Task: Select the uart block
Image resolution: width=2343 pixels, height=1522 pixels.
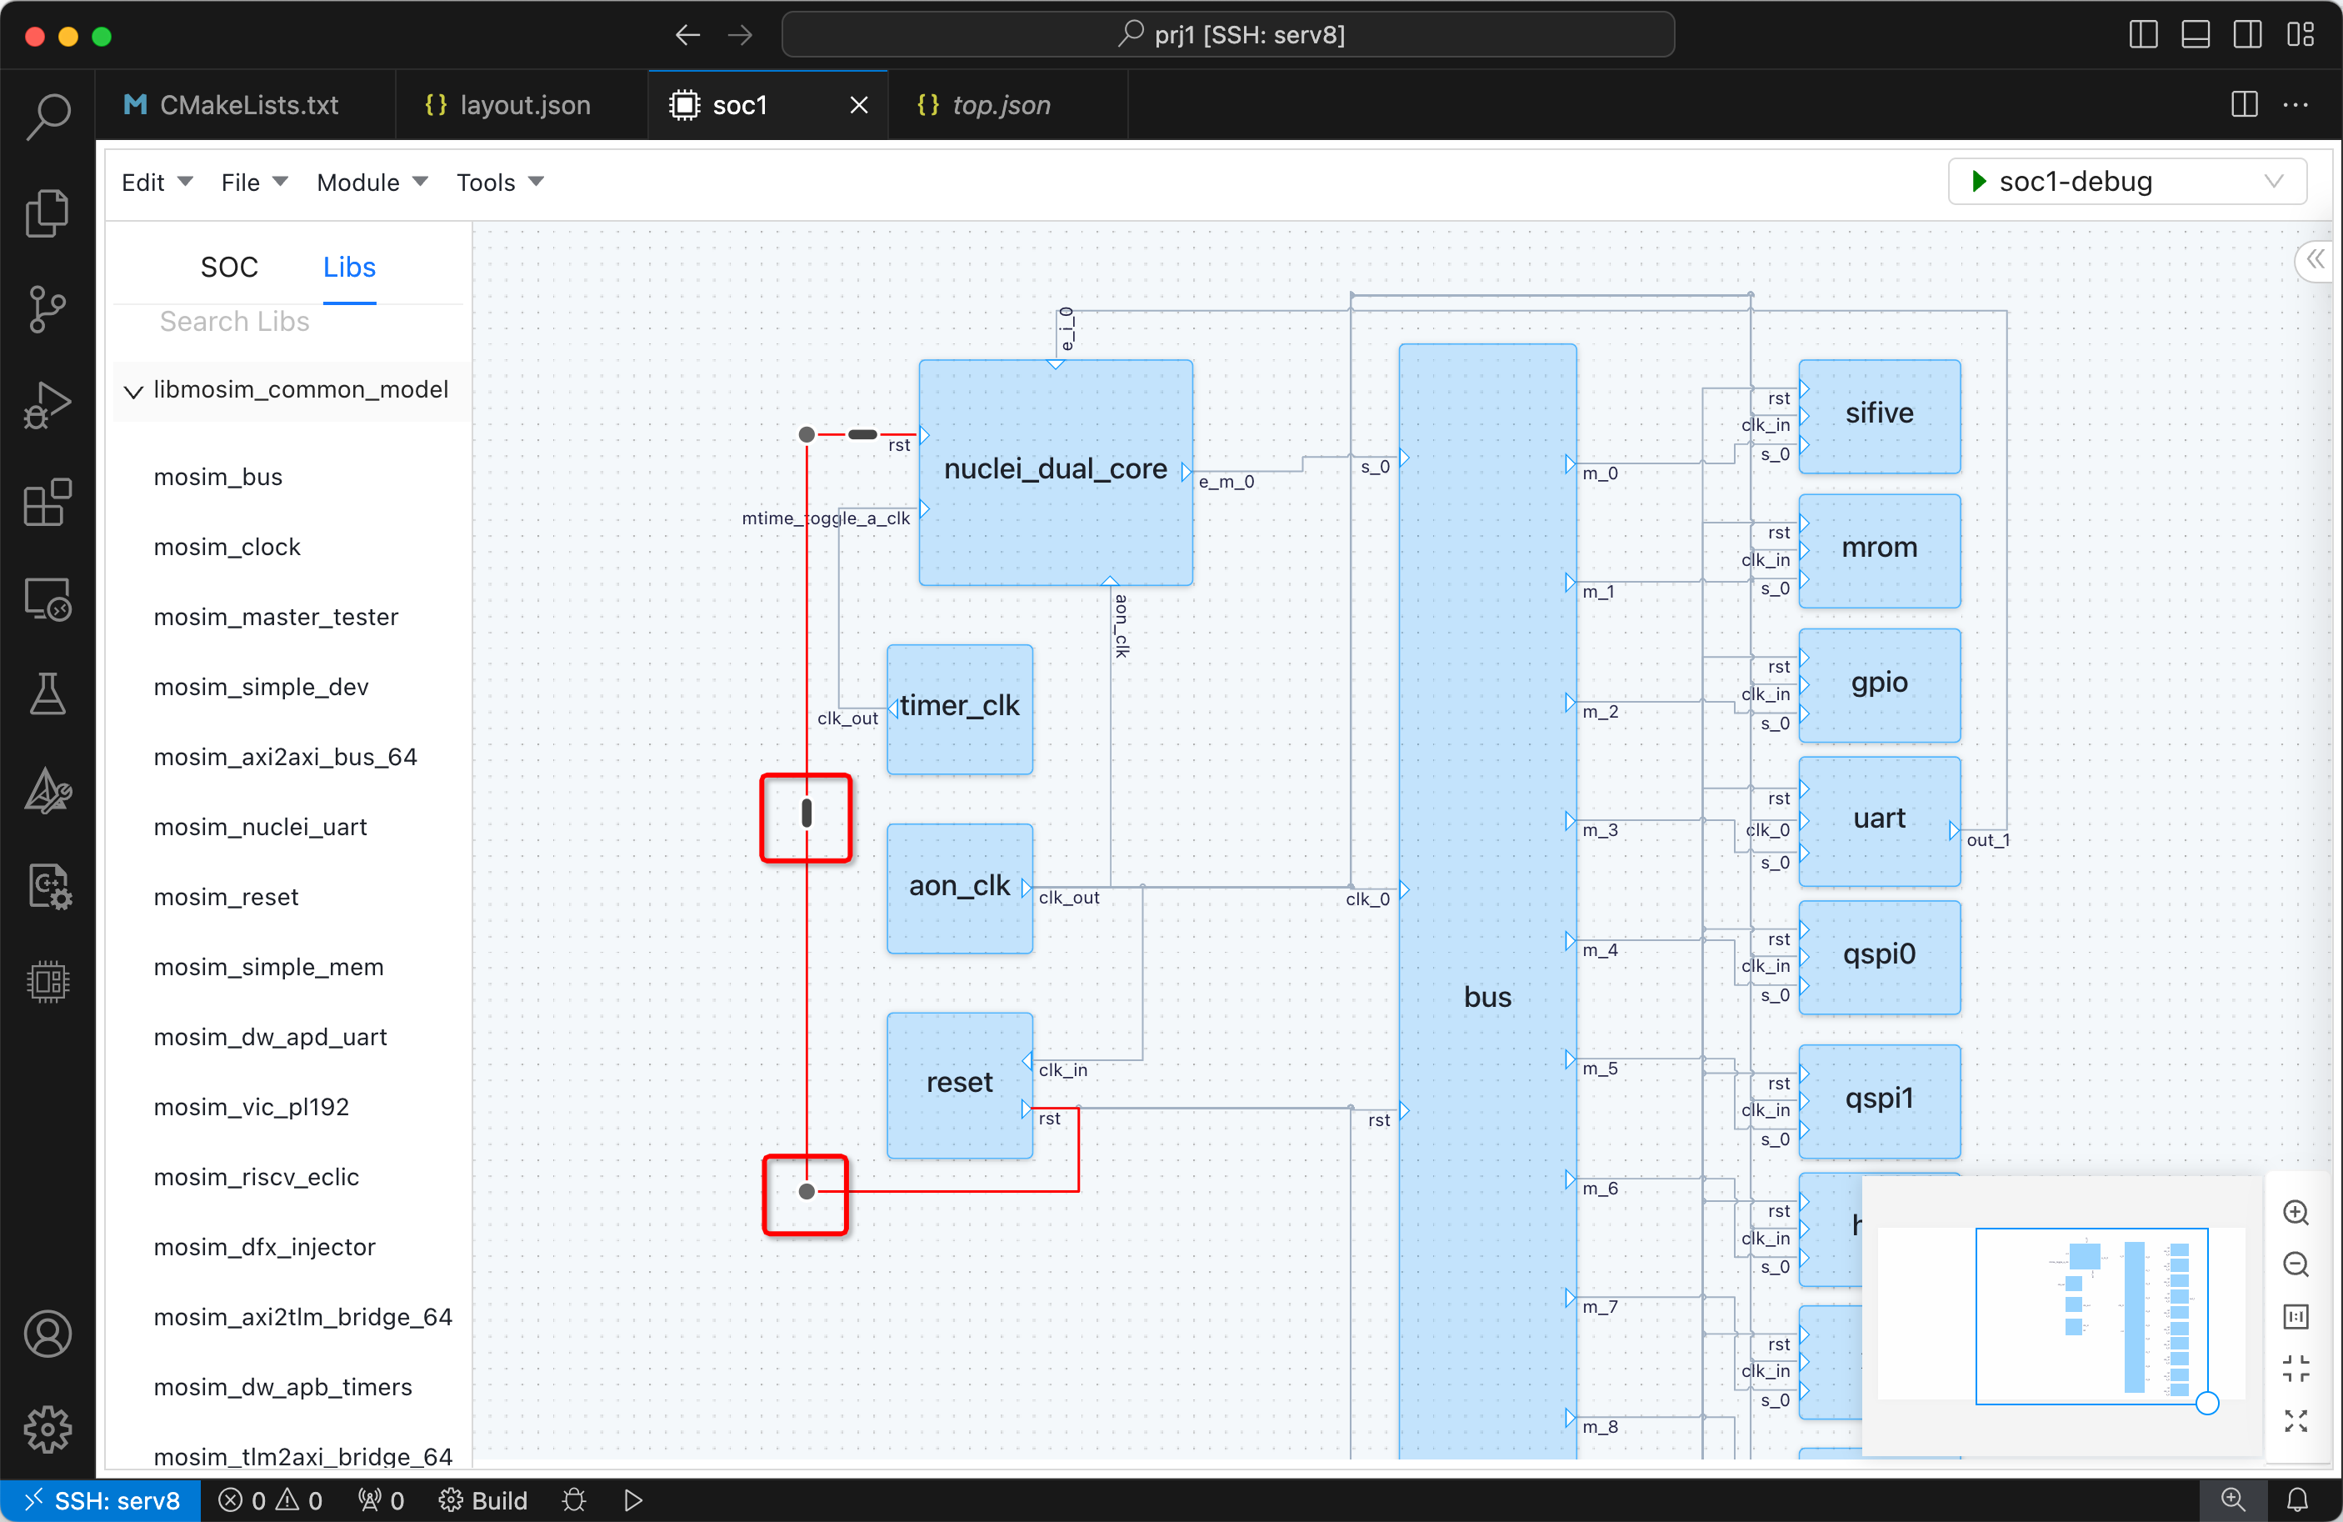Action: 1880,821
